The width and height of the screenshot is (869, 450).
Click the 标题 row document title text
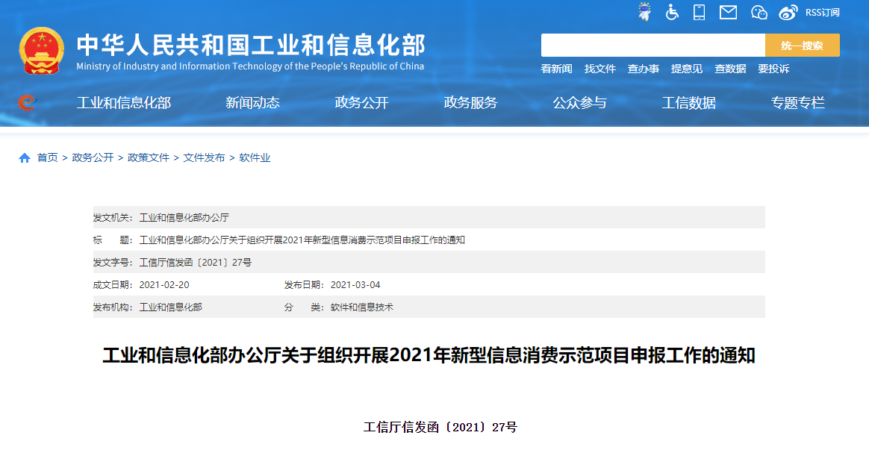302,240
